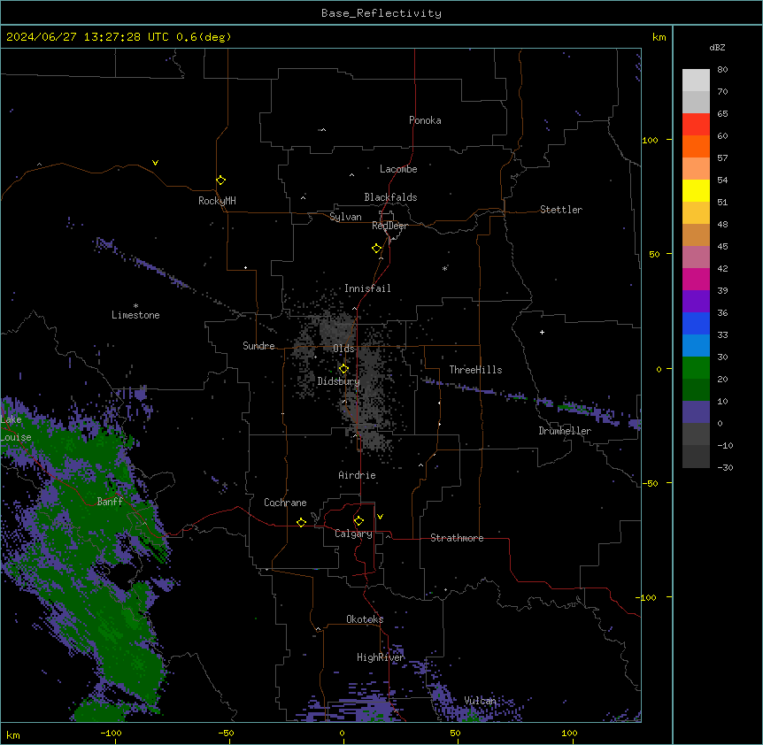Select the magenta 42-39 dBZ legend swatch
763x745 pixels.
[696, 279]
